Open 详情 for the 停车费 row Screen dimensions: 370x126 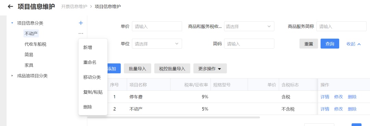pyautogui.click(x=325, y=97)
